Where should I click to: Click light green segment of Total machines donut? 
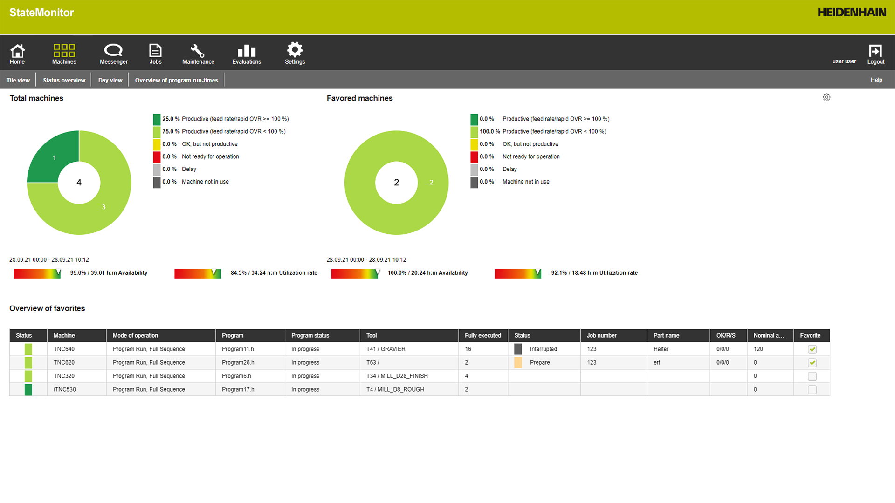pyautogui.click(x=104, y=206)
